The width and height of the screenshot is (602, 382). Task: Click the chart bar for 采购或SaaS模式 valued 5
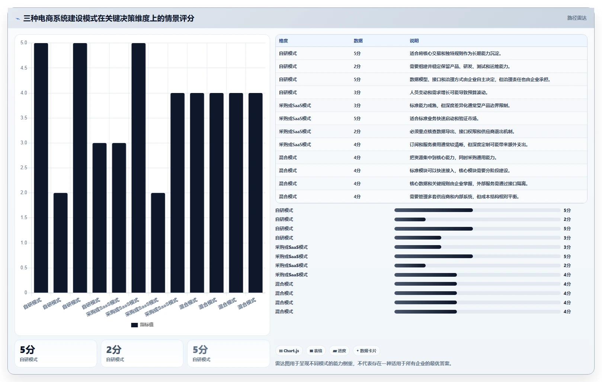click(138, 168)
